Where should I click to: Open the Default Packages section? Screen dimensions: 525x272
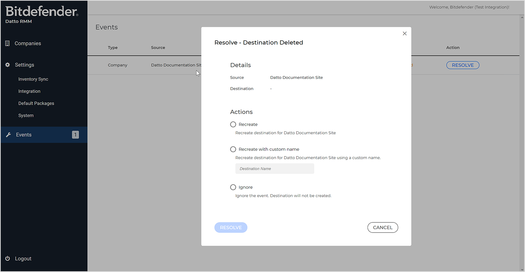coord(36,103)
